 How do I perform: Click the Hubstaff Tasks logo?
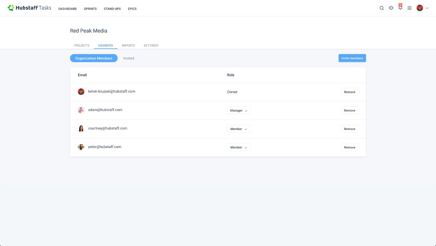click(29, 8)
